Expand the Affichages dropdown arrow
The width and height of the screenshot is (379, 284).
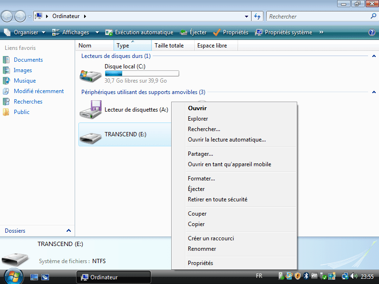(x=97, y=32)
